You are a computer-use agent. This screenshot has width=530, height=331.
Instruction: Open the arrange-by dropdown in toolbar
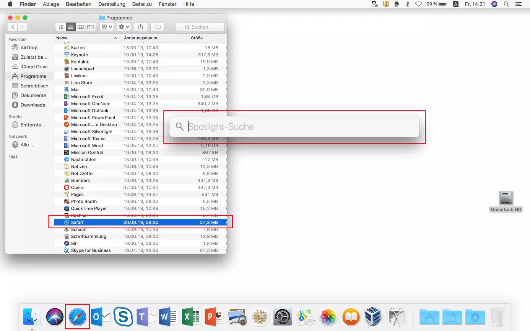(x=107, y=27)
